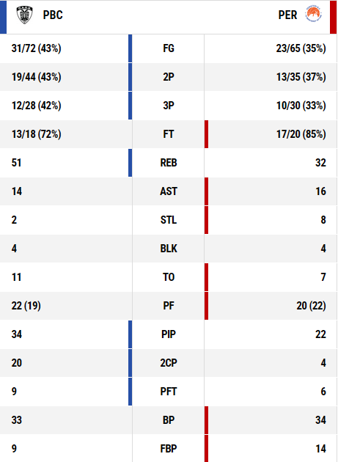The height and width of the screenshot is (462, 338).
Task: Click the PFT stat label
Action: coord(168,392)
